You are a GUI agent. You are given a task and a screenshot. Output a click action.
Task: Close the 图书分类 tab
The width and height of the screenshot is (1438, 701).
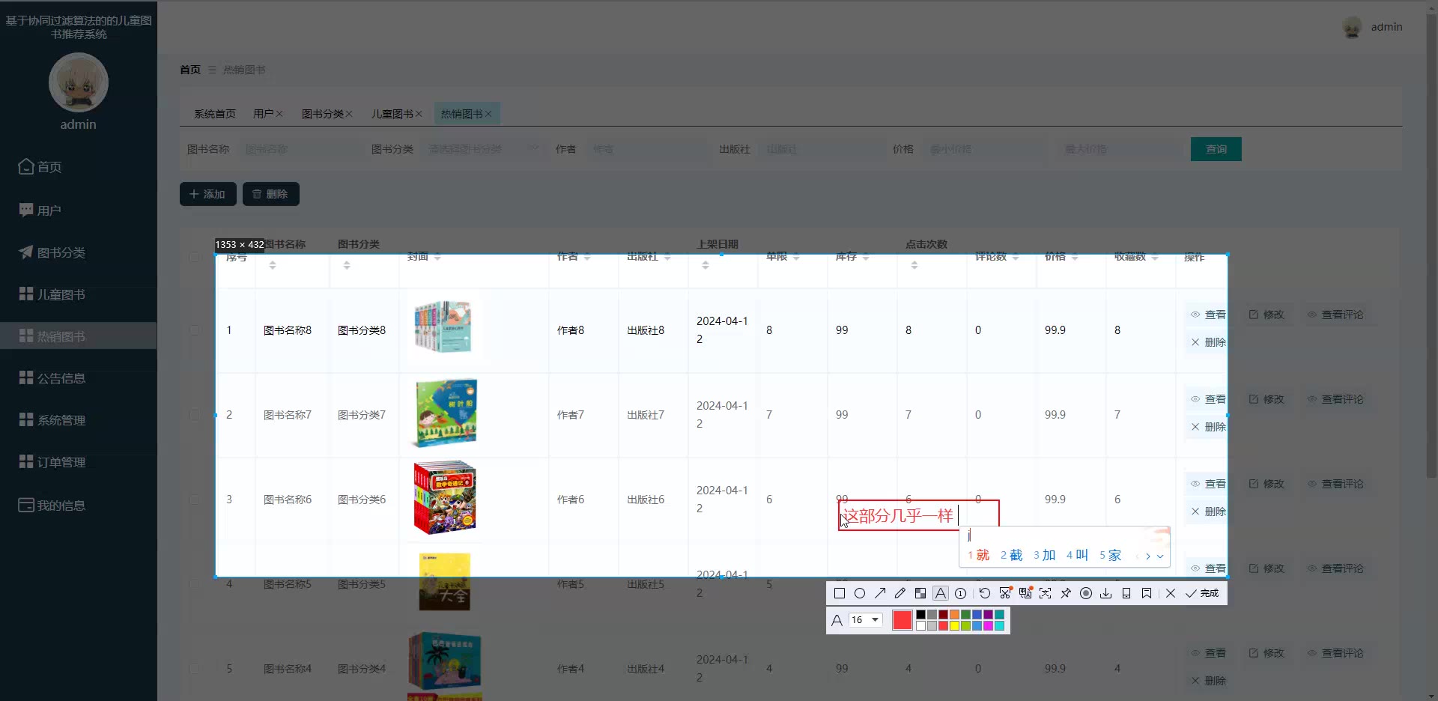click(349, 114)
